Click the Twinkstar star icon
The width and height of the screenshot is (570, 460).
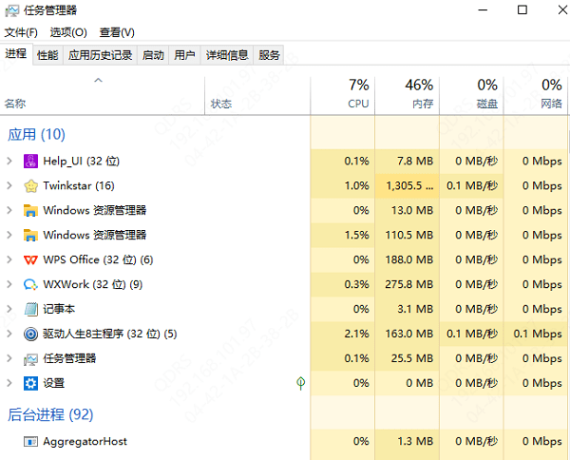coord(30,185)
